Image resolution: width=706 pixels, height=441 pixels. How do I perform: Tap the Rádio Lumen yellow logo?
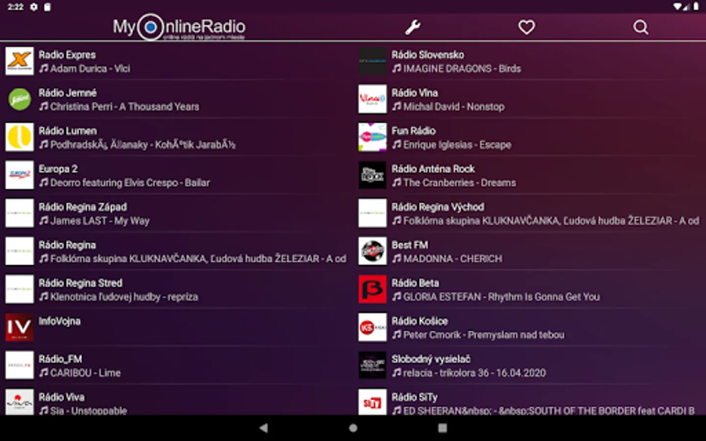[x=20, y=137]
